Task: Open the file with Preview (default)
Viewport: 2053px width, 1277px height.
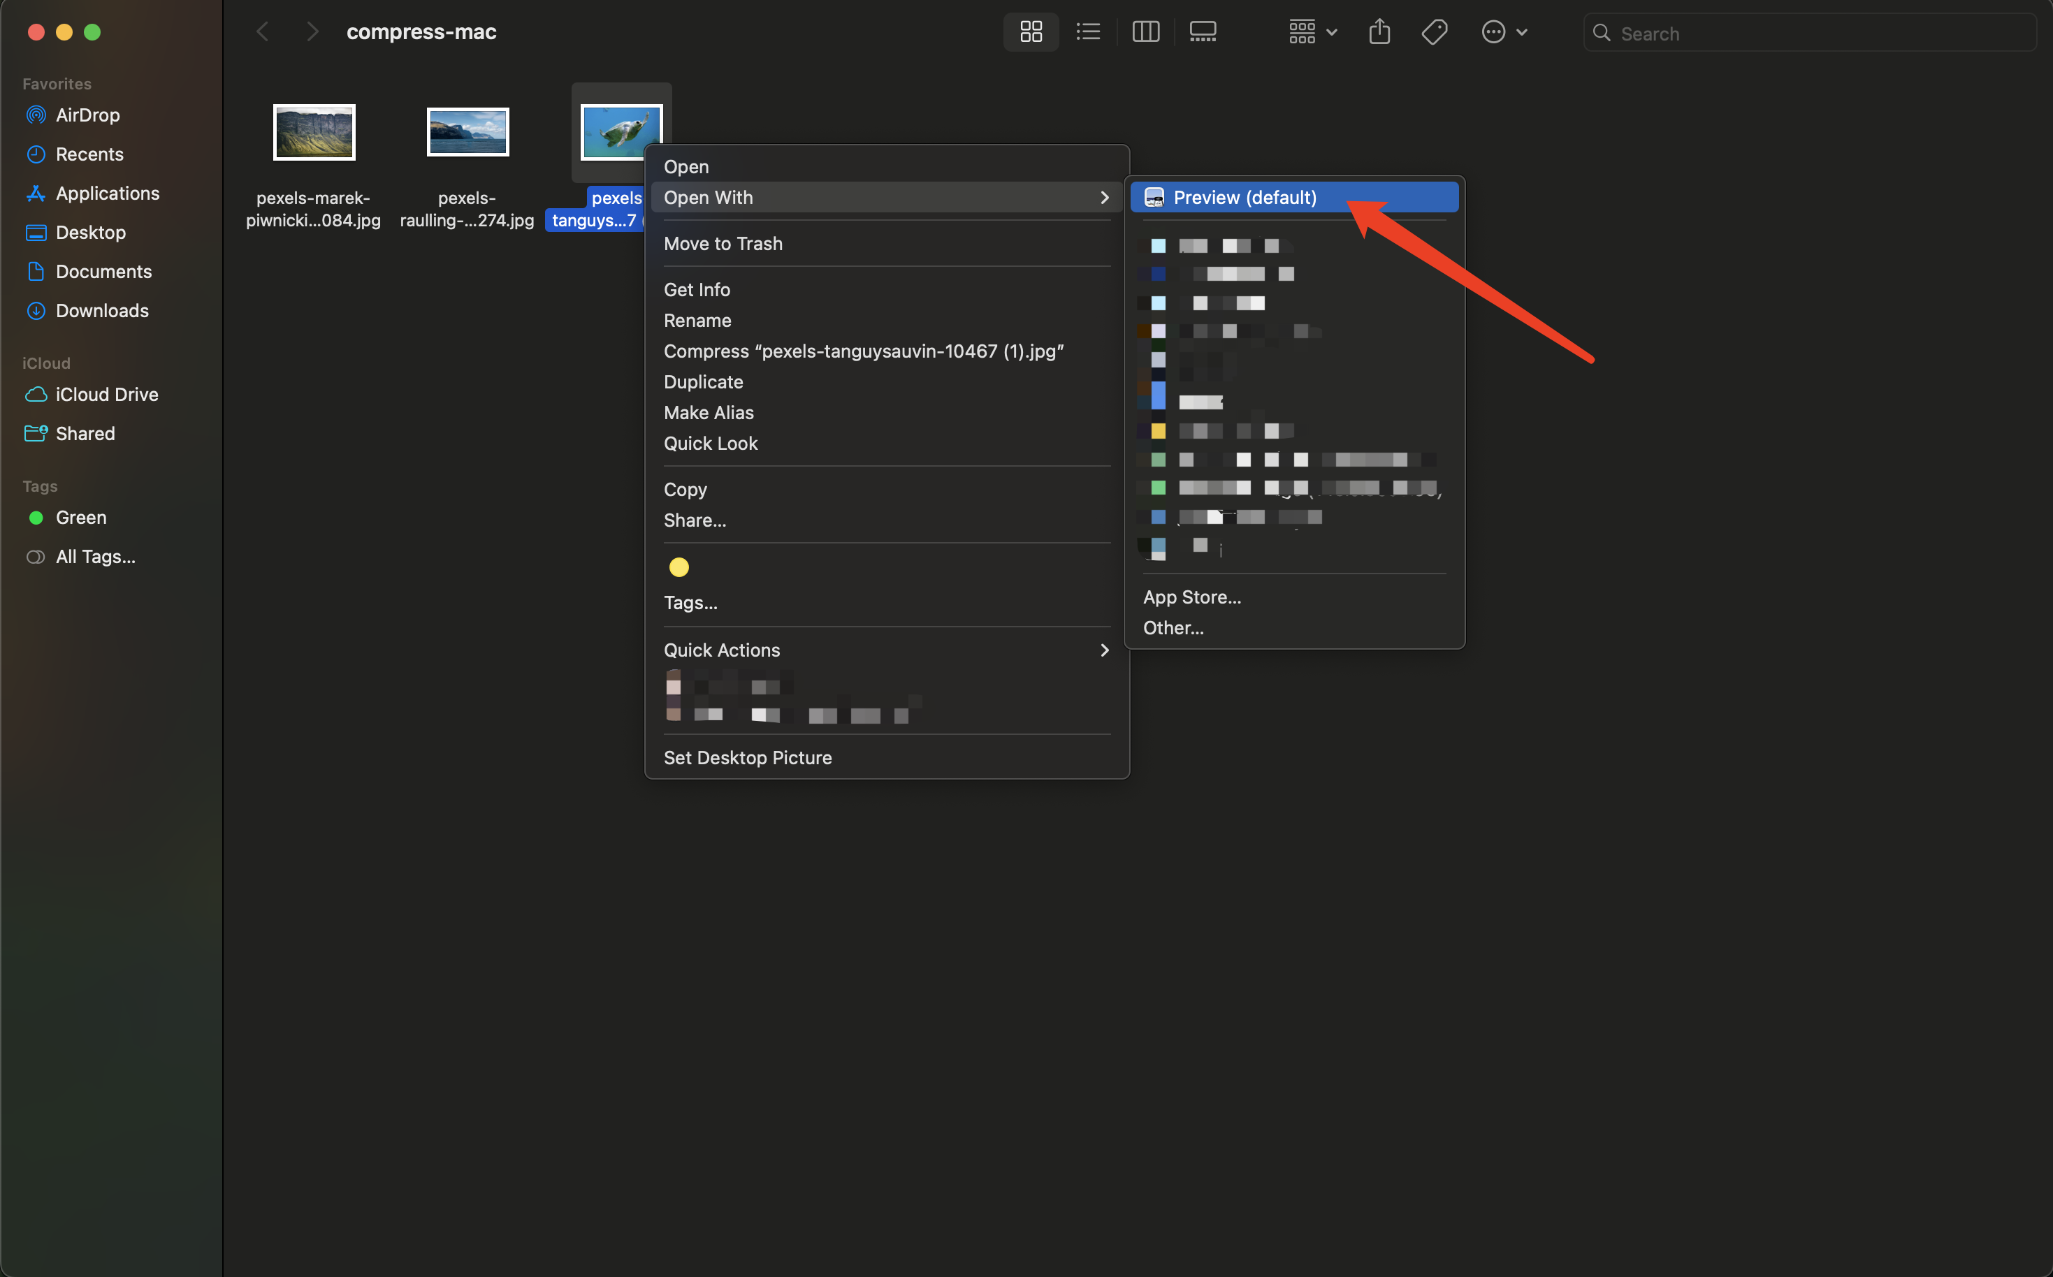Action: click(x=1245, y=197)
